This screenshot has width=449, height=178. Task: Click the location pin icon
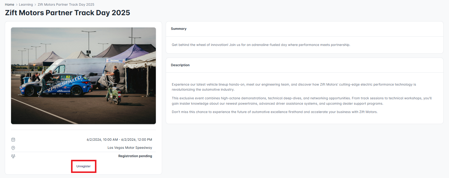click(x=13, y=148)
